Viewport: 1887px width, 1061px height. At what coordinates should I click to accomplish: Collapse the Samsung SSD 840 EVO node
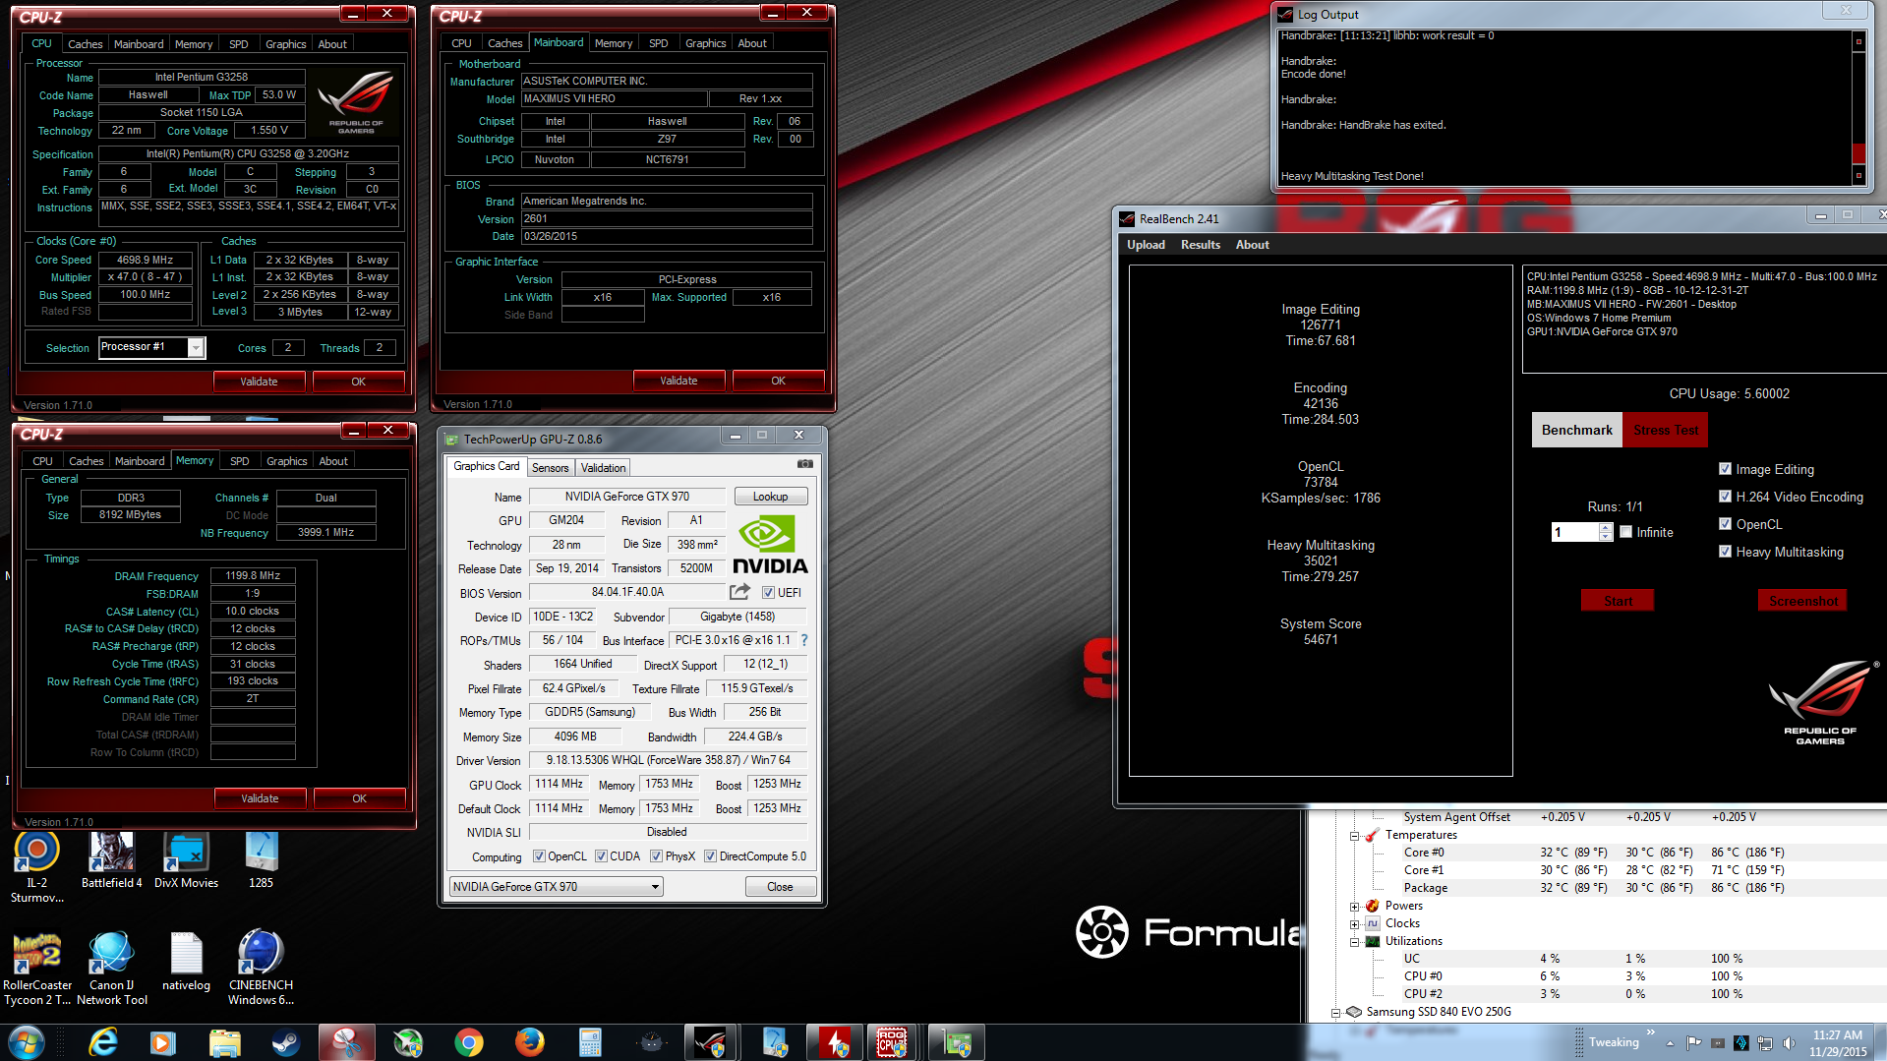click(1335, 1013)
